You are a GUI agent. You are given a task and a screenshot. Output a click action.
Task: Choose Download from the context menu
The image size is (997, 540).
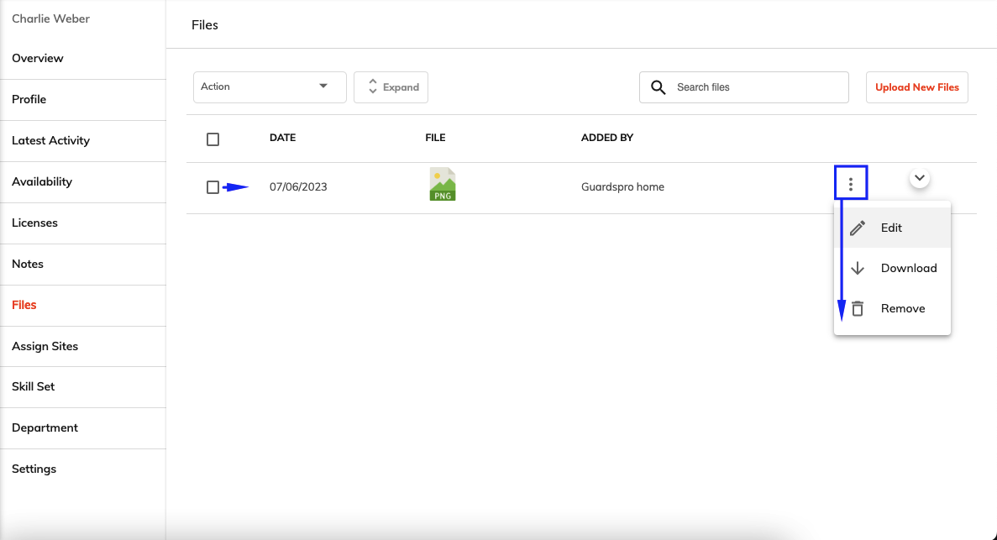tap(892, 268)
